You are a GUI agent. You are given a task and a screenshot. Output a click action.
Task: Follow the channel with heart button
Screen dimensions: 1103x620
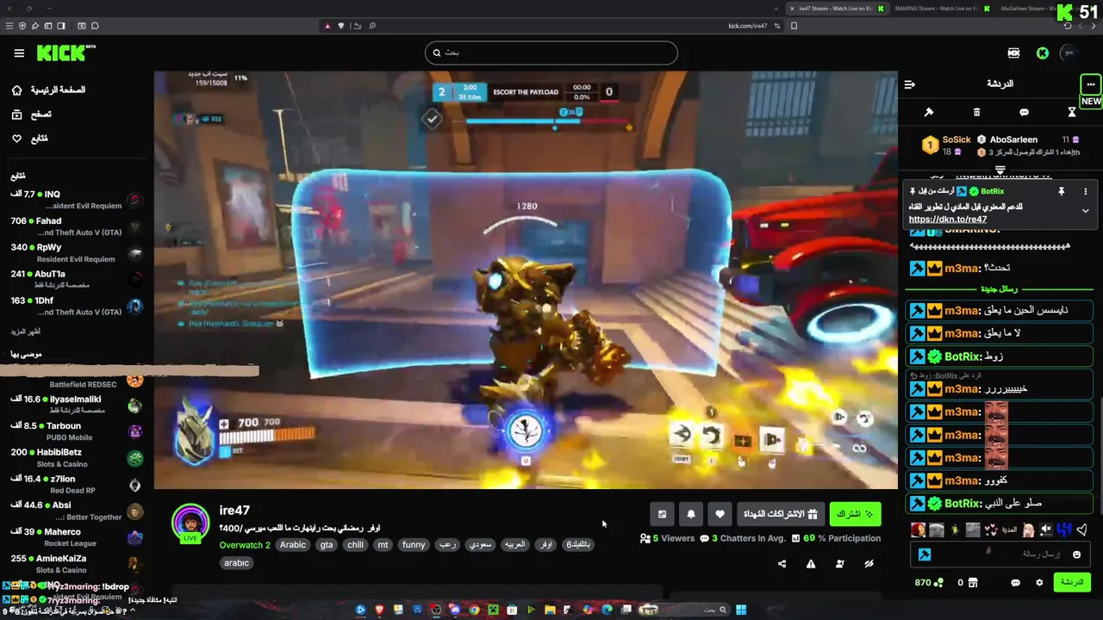tap(720, 514)
